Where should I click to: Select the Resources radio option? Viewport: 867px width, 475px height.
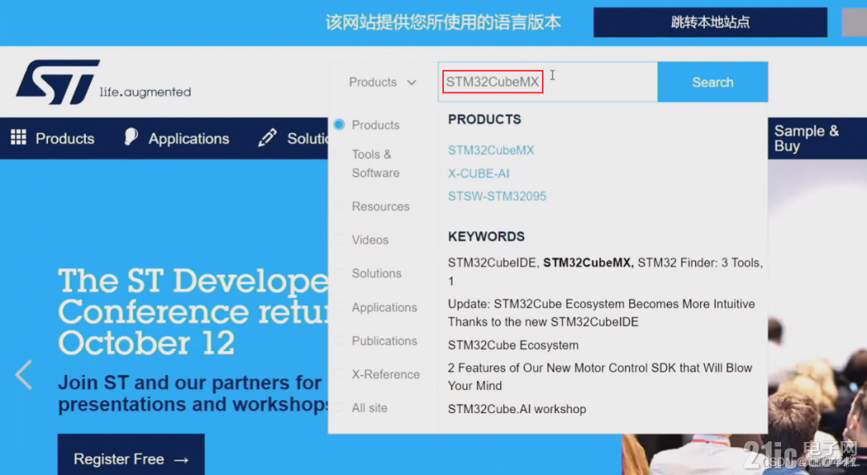[x=339, y=206]
